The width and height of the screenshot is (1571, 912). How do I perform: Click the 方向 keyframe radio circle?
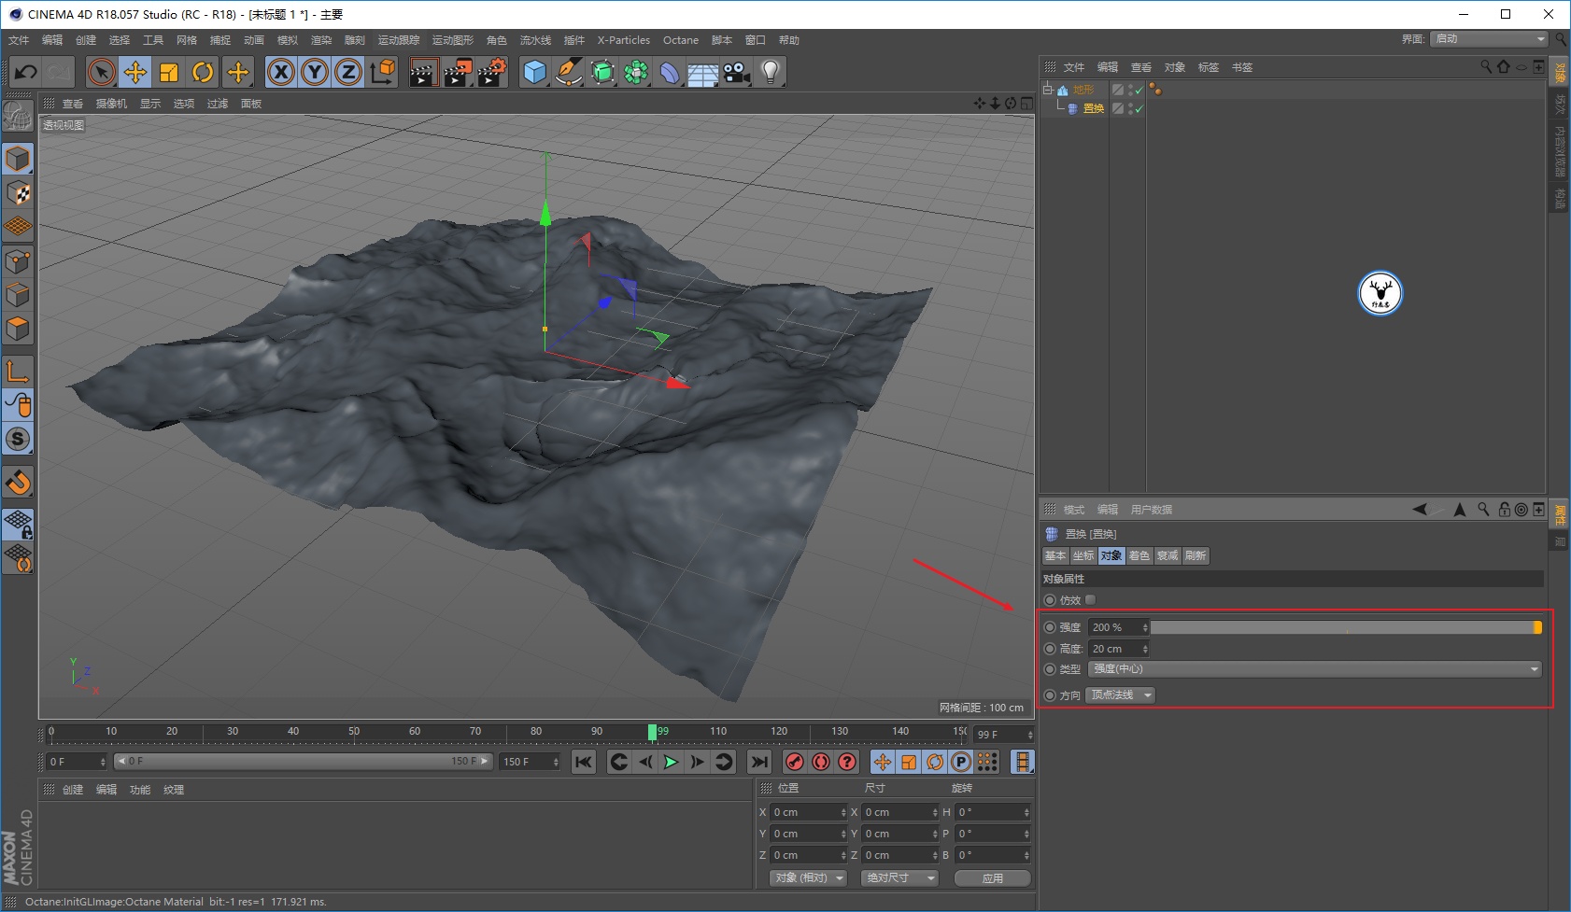coord(1050,695)
